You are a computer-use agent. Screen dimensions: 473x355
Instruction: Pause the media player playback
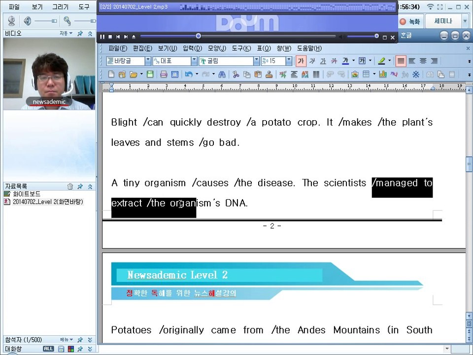click(x=102, y=37)
